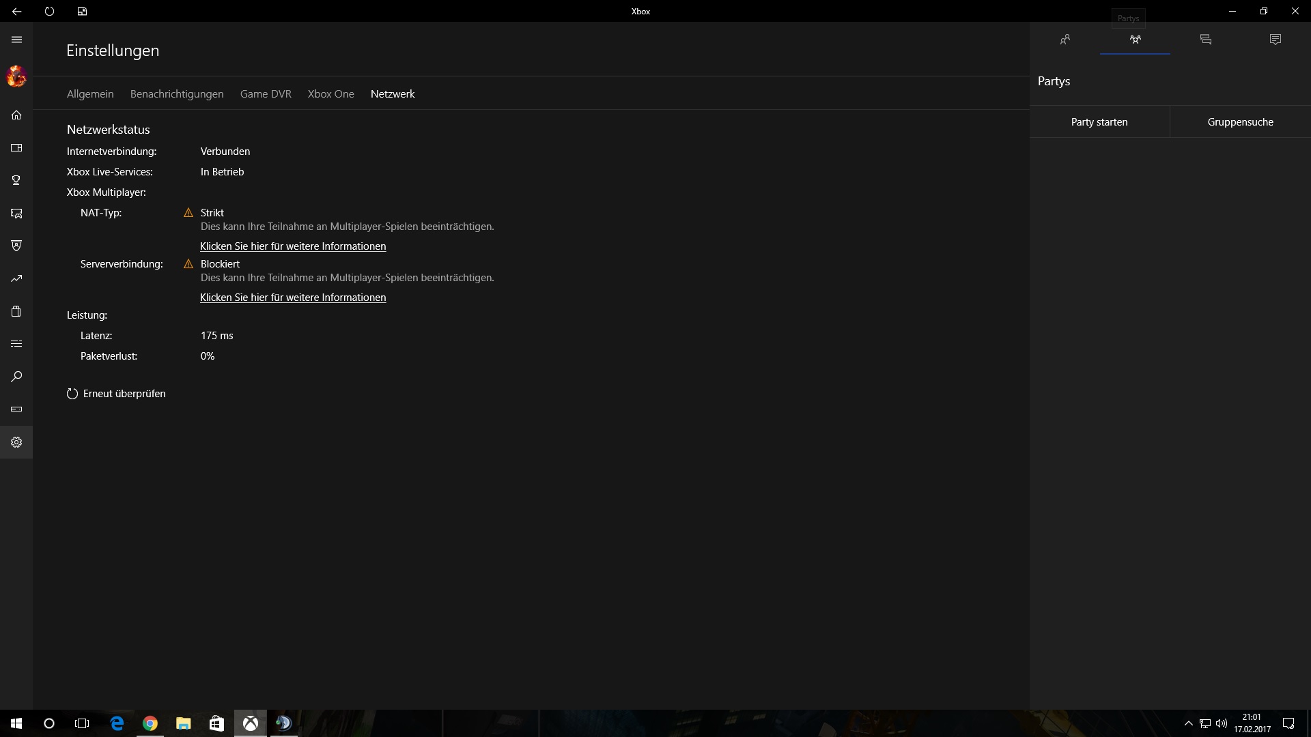This screenshot has height=737, width=1311.
Task: Switch to the Allgemein tab
Action: point(90,94)
